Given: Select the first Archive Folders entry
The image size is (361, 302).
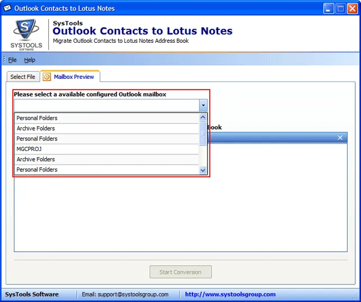Looking at the screenshot, I should (107, 128).
